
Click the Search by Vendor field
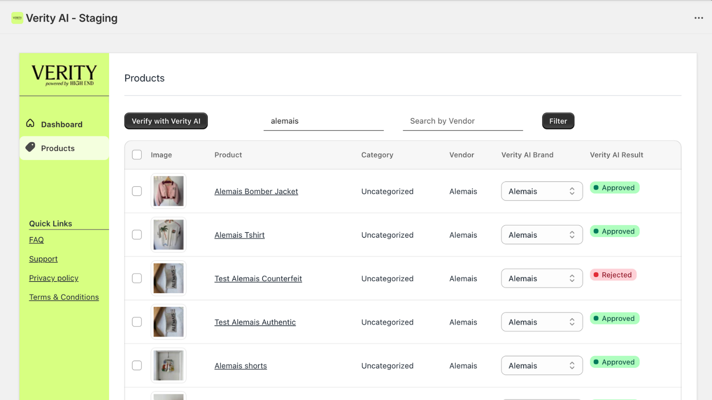click(463, 121)
